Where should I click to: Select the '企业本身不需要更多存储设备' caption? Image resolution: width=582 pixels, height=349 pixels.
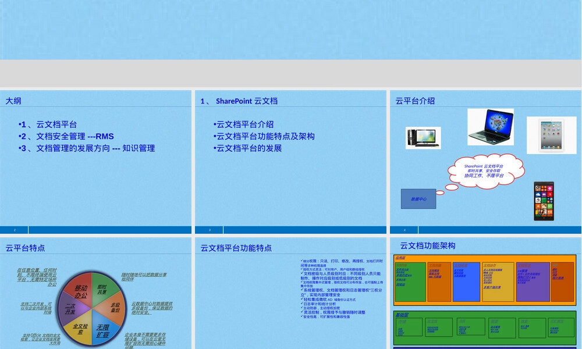pos(145,340)
